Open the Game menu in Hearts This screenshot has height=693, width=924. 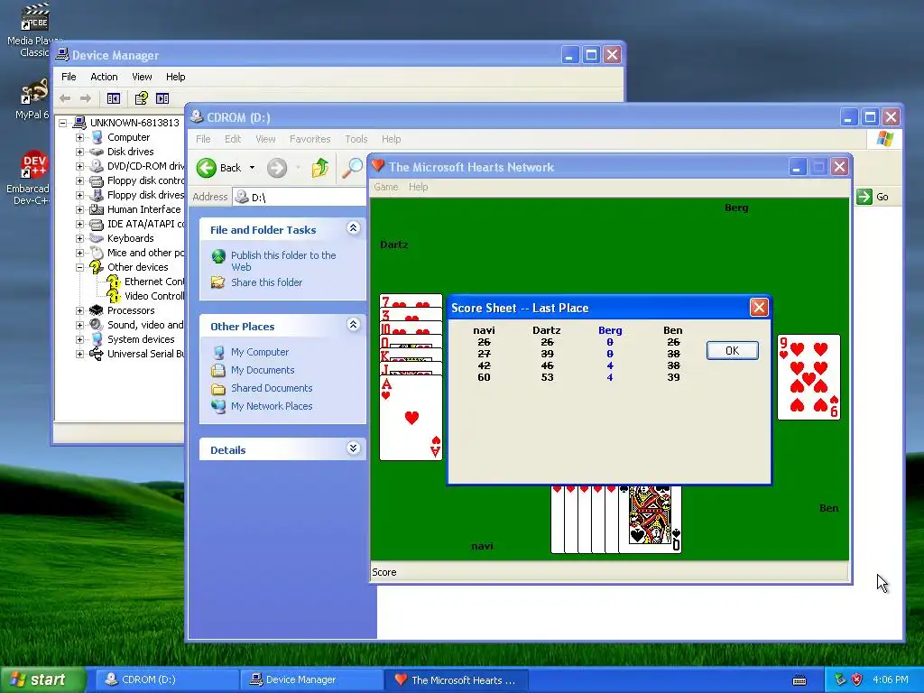click(386, 187)
